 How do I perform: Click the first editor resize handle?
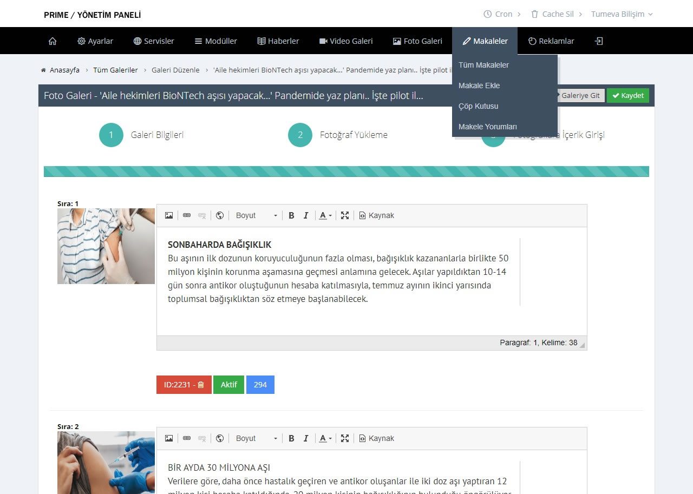pos(583,345)
